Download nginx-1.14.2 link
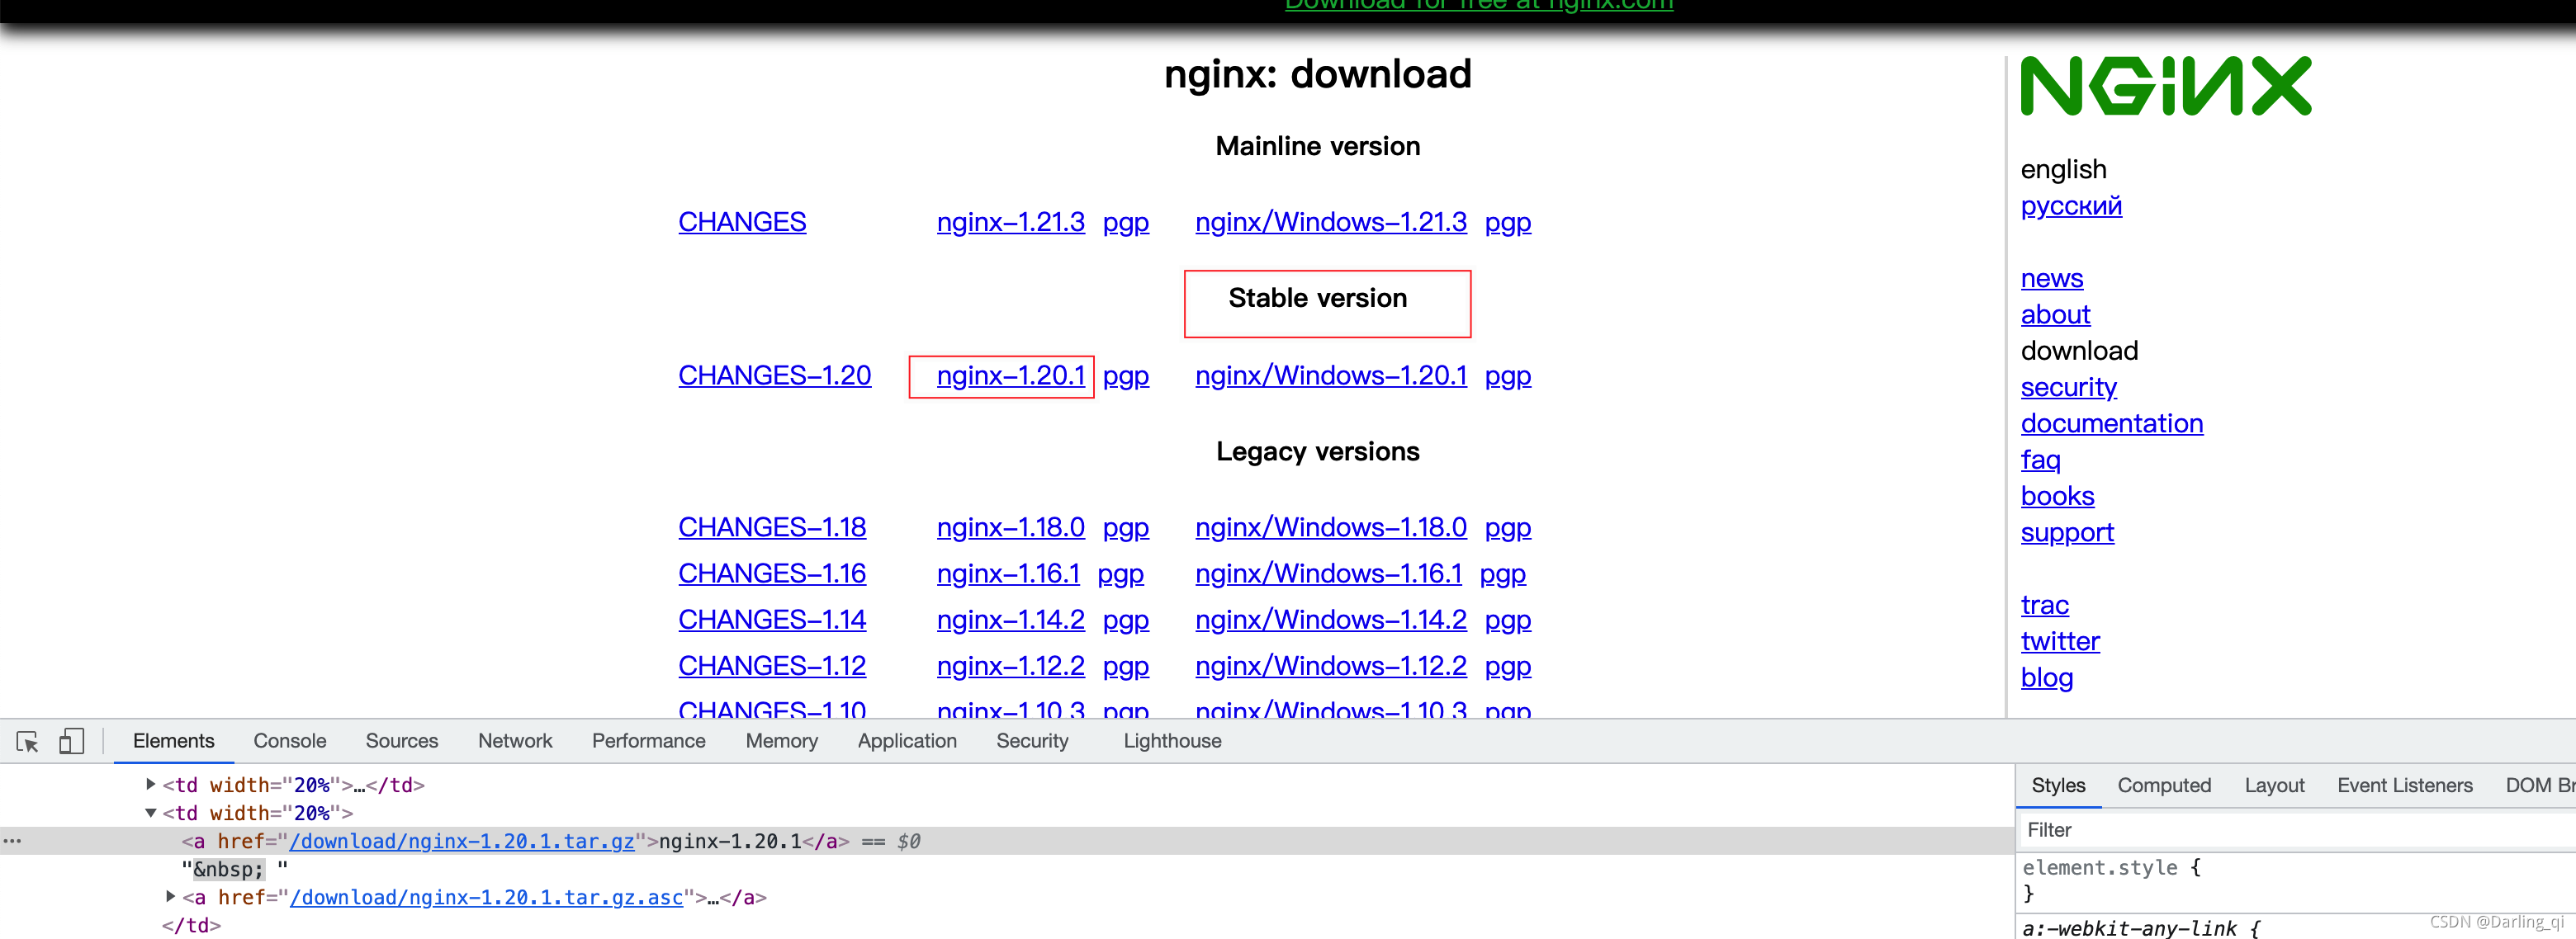Screen dimensions: 2576x939 coord(1010,620)
